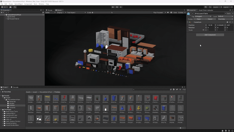This screenshot has height=132, width=234.
Task: Collapse the Transform component foldout
Action: coord(187,22)
